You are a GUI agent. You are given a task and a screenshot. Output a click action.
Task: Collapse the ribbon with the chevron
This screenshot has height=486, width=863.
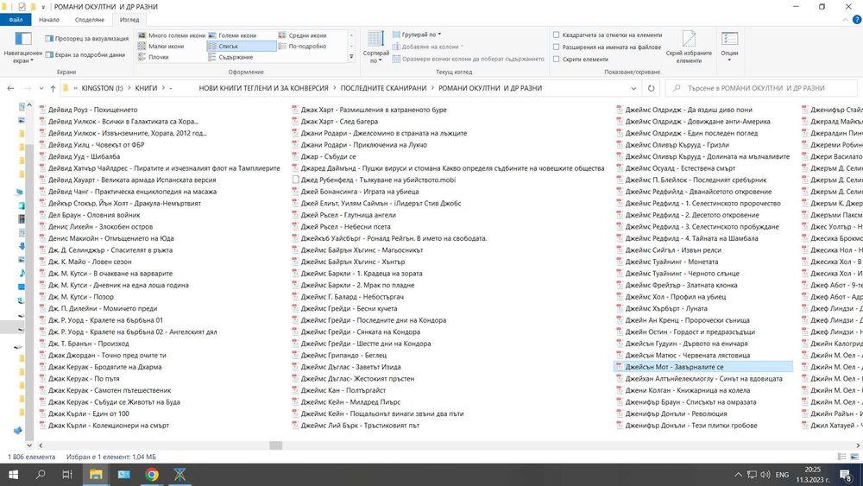click(846, 20)
